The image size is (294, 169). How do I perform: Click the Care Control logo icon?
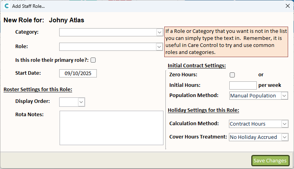point(6,6)
